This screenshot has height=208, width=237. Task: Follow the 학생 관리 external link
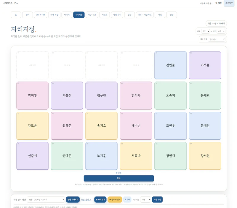[86, 199]
